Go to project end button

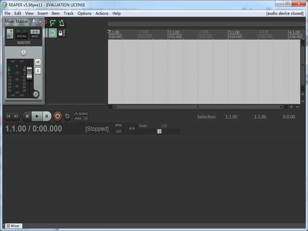pos(16,116)
